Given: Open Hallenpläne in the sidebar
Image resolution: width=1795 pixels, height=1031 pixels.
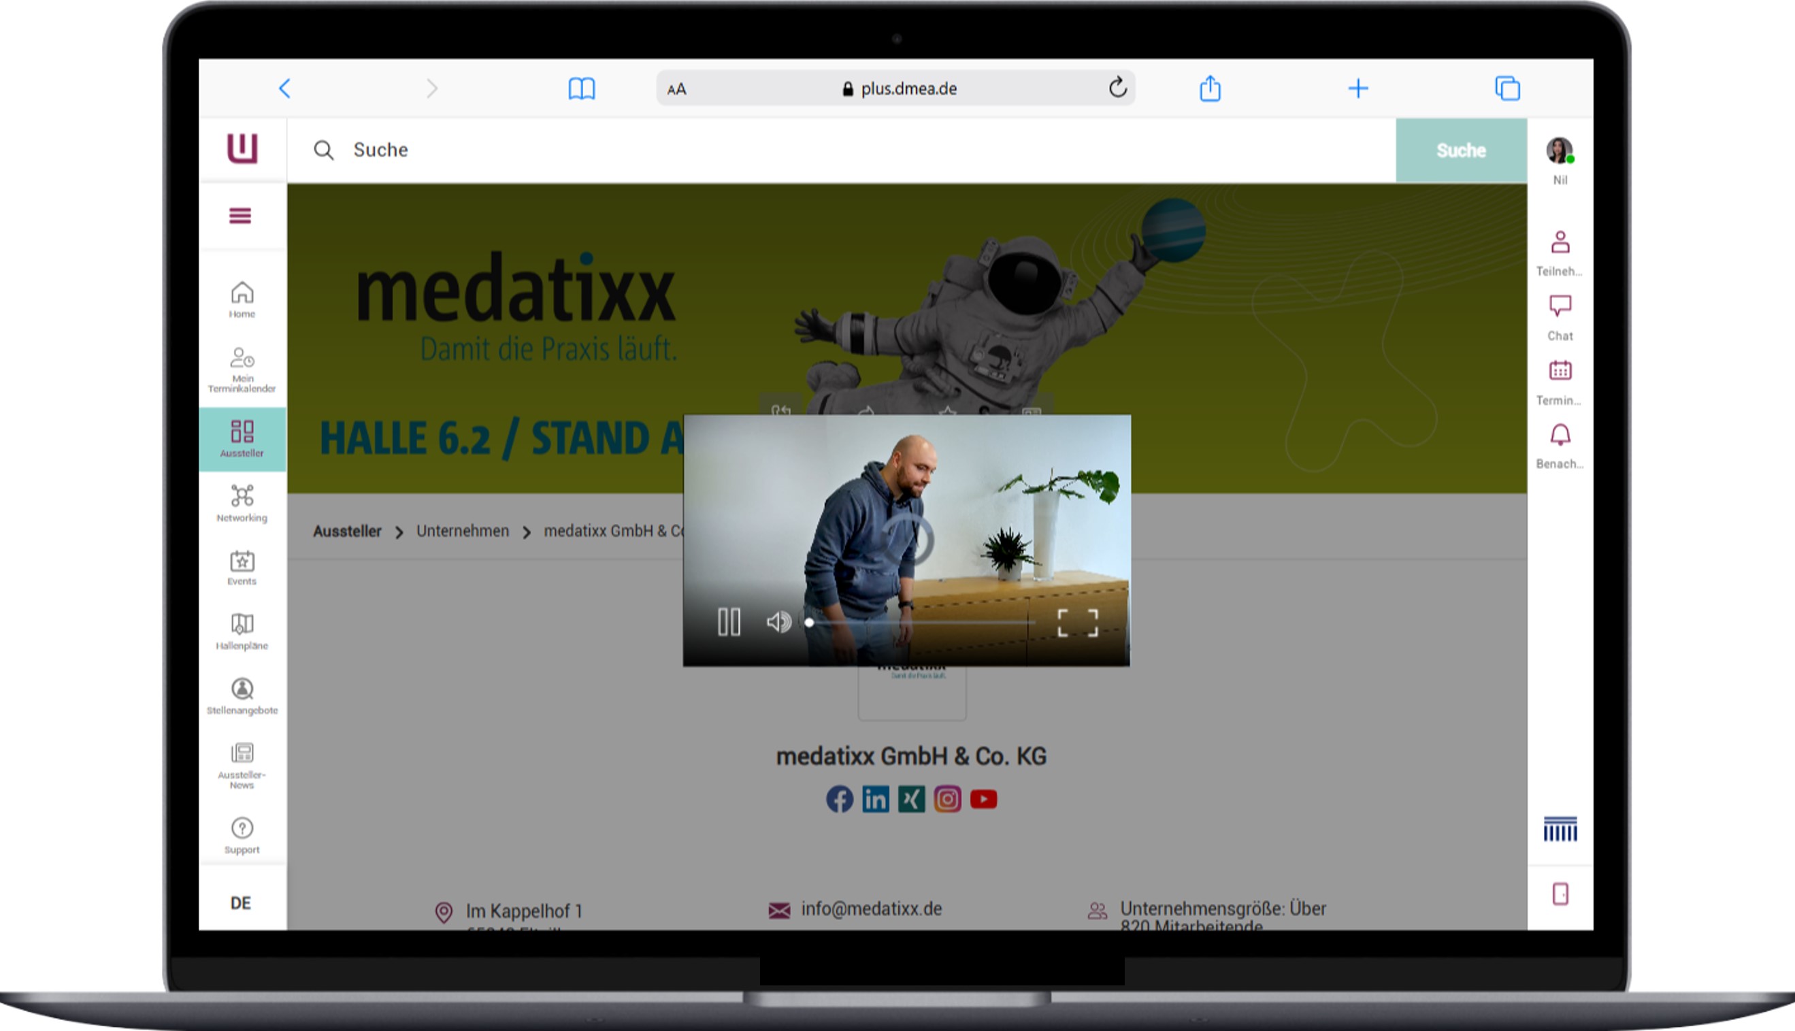Looking at the screenshot, I should coord(242,632).
